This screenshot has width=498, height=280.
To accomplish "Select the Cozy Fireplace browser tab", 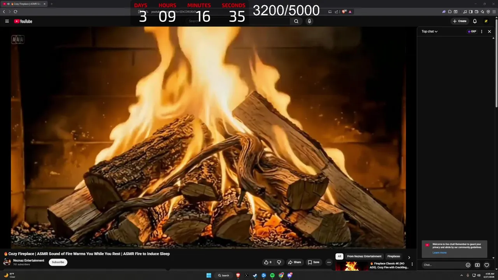I will point(25,4).
